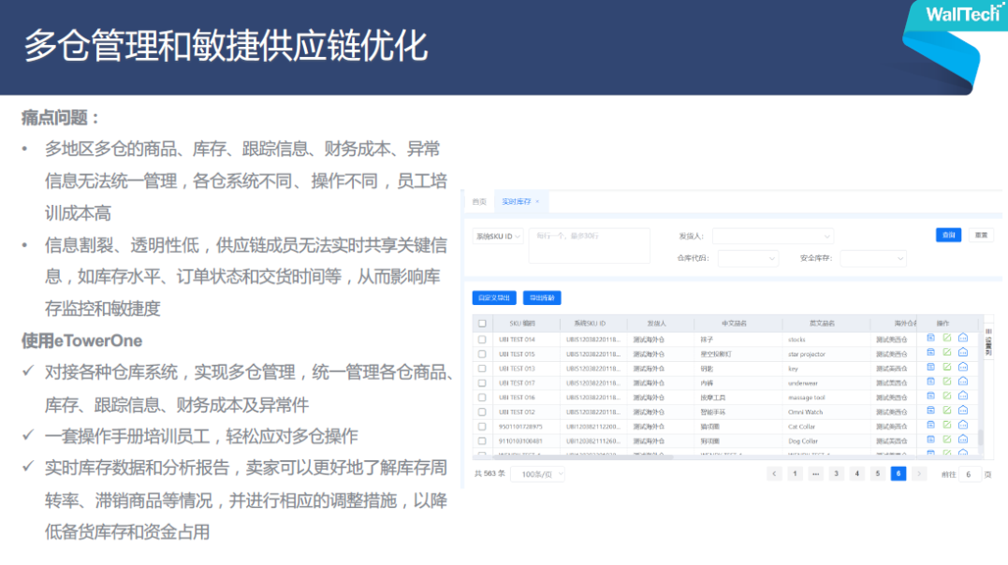Click the 'star projector' cell
This screenshot has width=1008, height=565.
pos(807,355)
